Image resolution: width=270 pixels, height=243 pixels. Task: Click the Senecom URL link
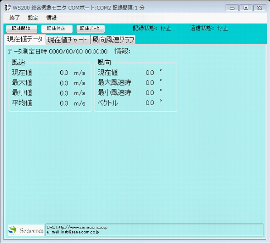(x=82, y=228)
